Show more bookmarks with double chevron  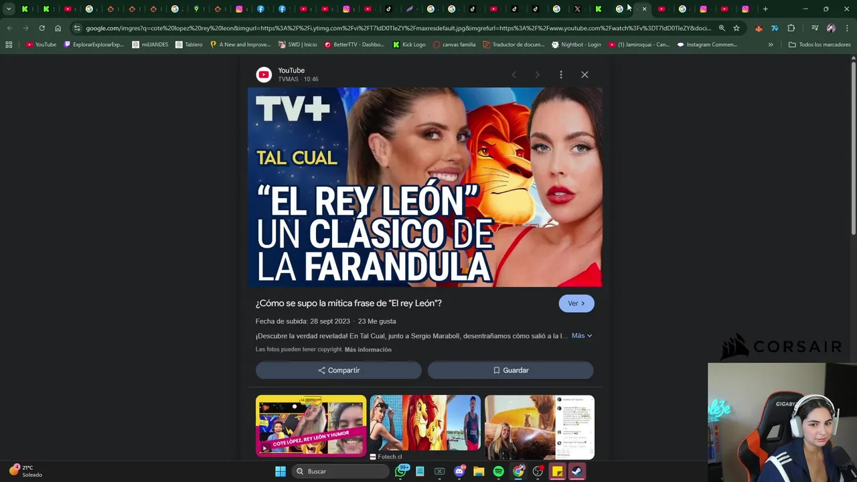tap(771, 44)
